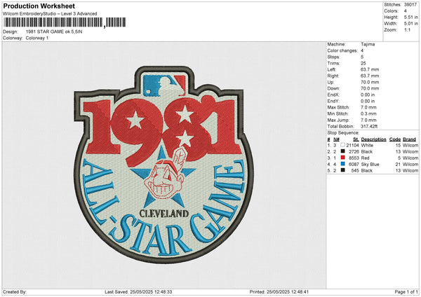Viewport: 421px width, 297px height.
Task: Click the "Black" description in stop row 2
Action: click(367, 152)
